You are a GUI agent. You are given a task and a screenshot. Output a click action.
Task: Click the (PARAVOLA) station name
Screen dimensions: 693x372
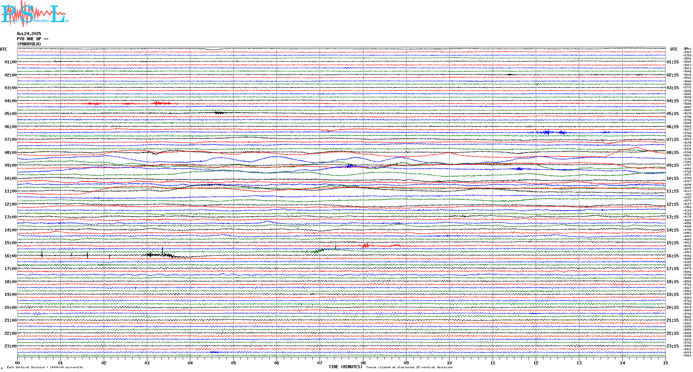tap(29, 44)
